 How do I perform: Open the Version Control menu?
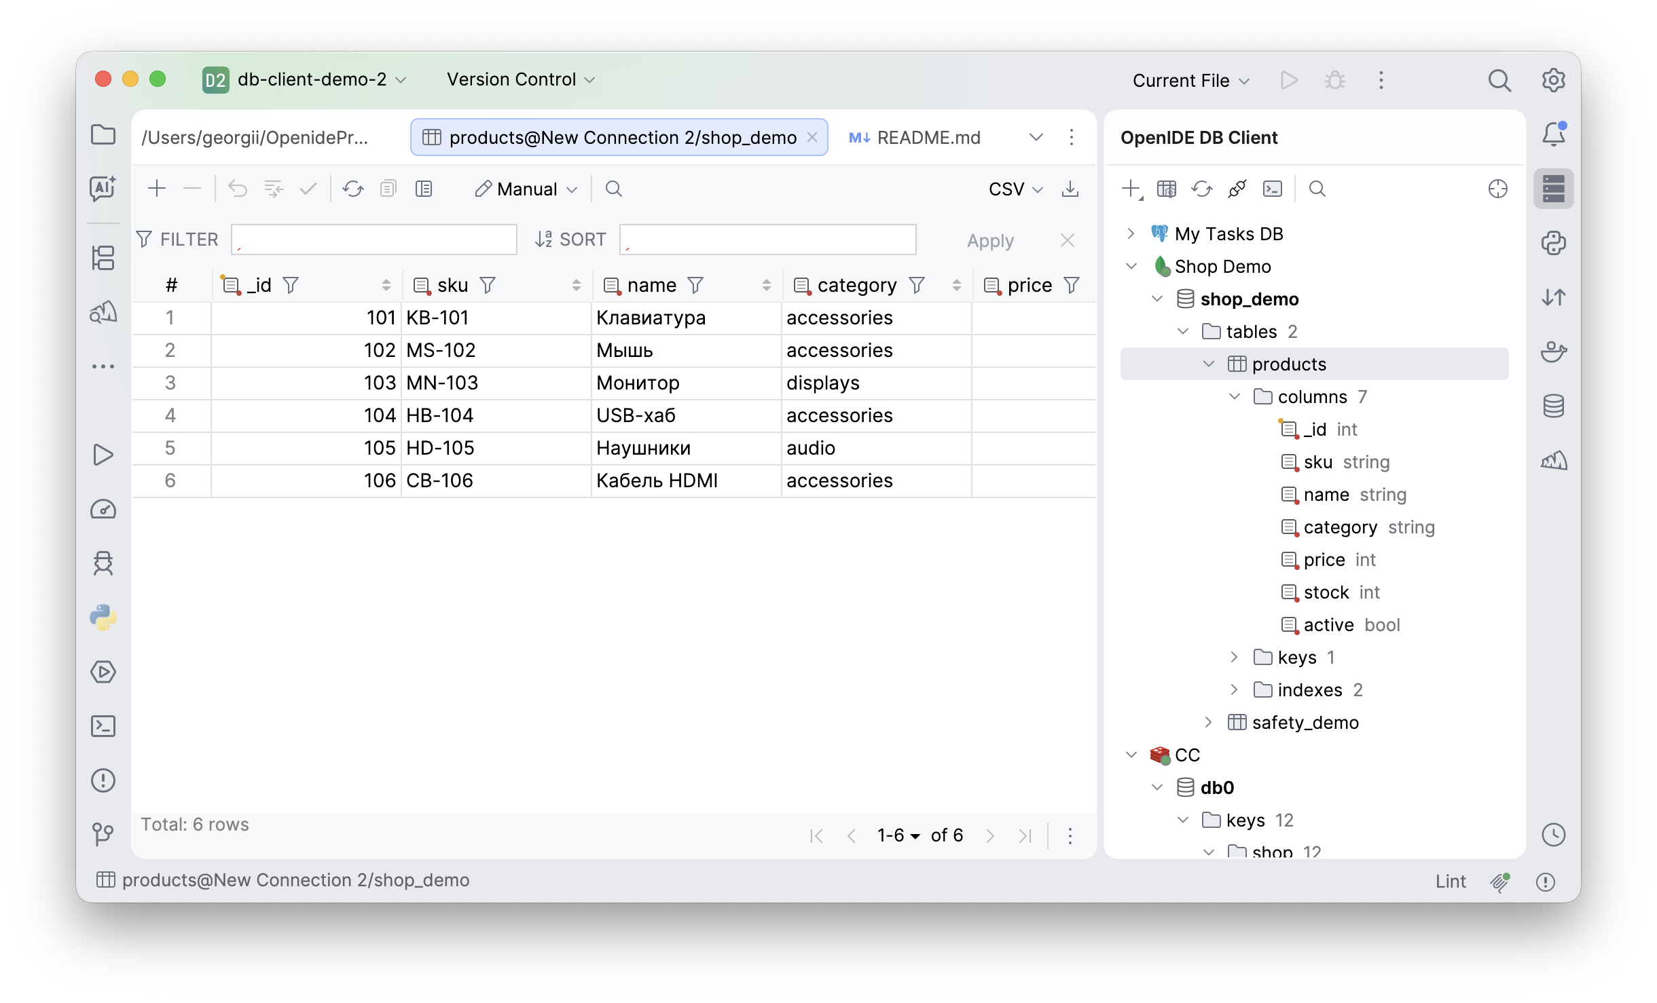tap(521, 79)
